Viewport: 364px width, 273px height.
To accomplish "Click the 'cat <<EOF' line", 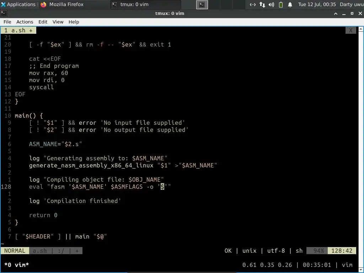I will (45, 59).
